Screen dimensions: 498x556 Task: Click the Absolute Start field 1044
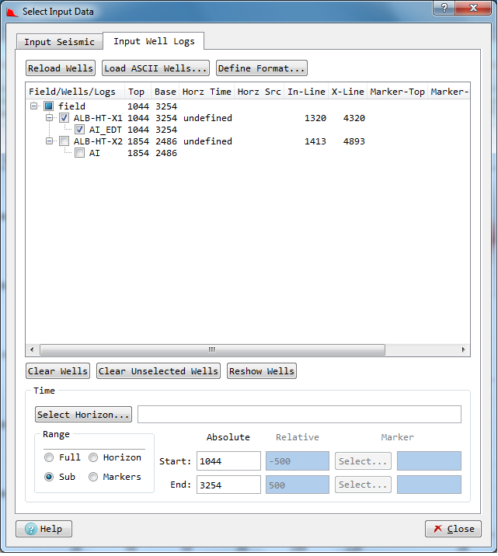pyautogui.click(x=228, y=461)
